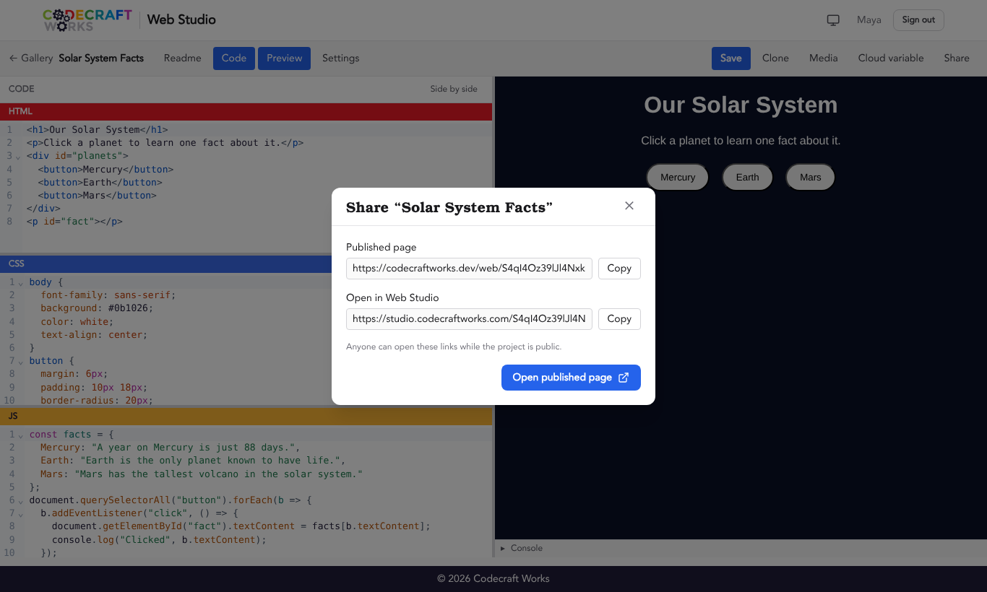Copy the Published page URL
Image resolution: width=987 pixels, height=592 pixels.
pyautogui.click(x=619, y=268)
